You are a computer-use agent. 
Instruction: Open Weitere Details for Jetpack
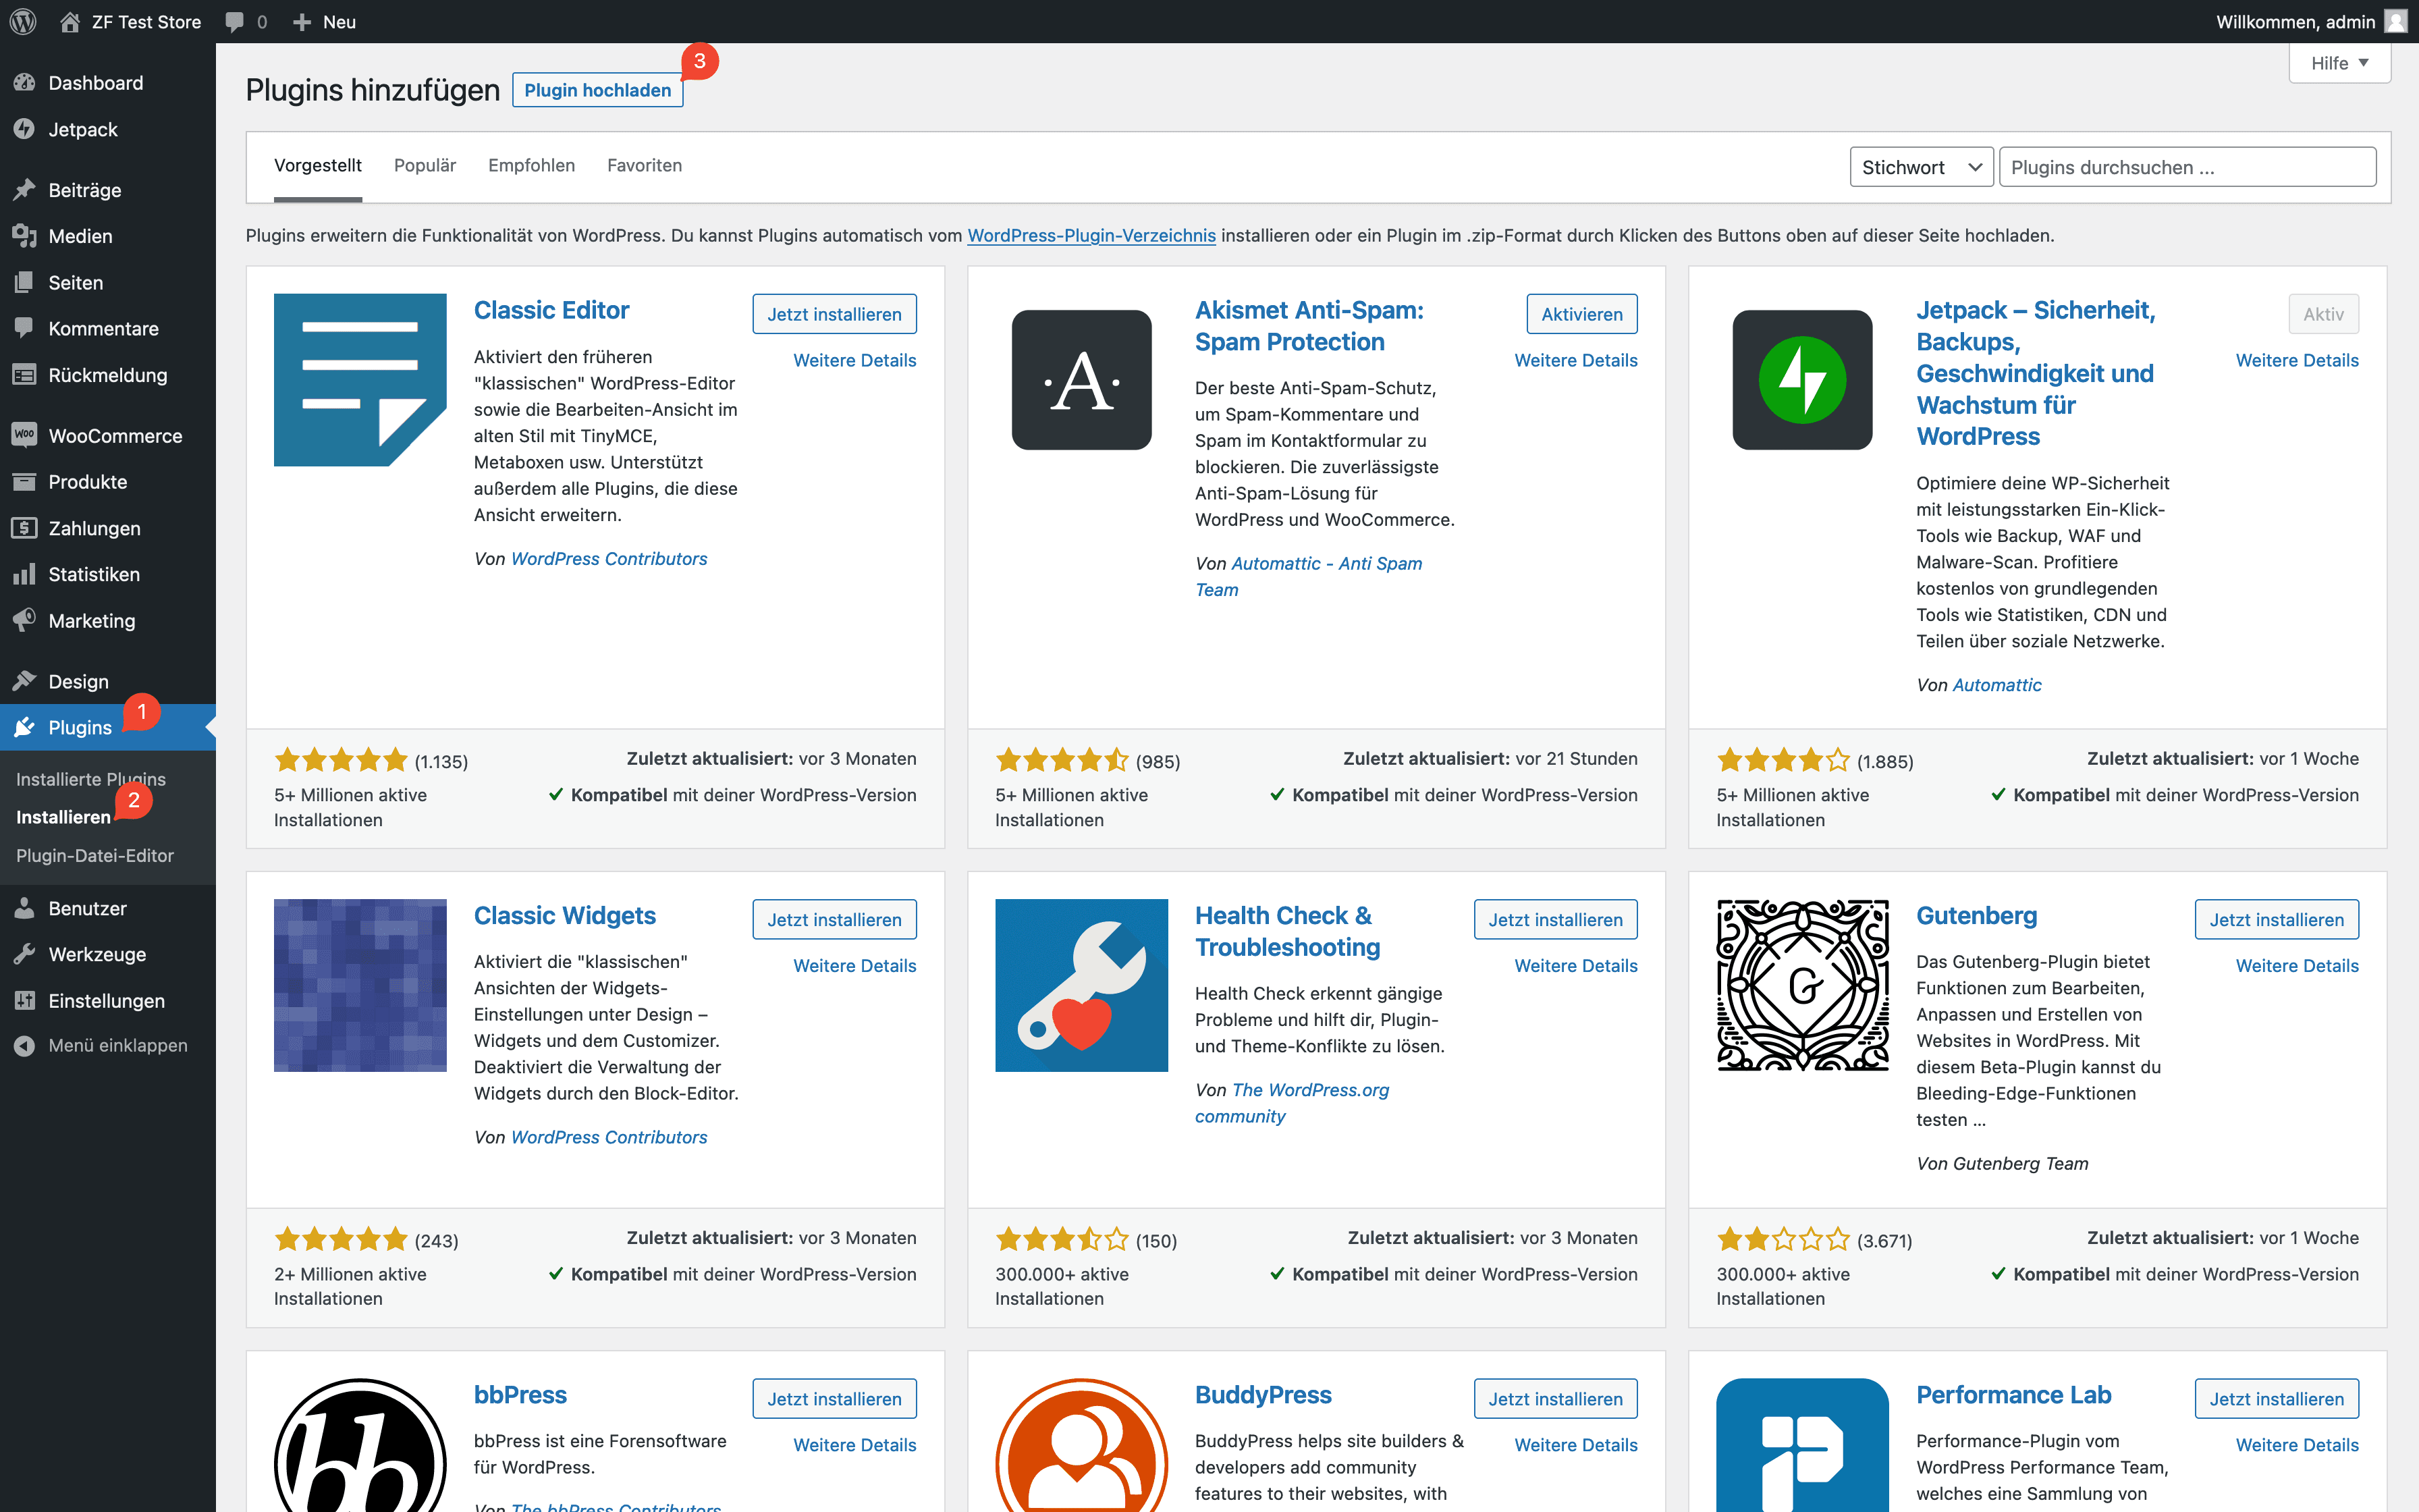(x=2297, y=360)
